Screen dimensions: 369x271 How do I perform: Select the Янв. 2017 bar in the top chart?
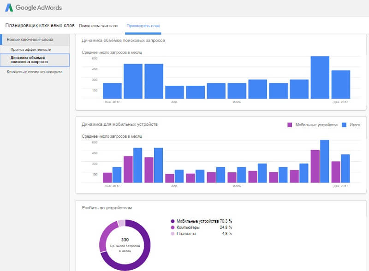[x=112, y=91]
